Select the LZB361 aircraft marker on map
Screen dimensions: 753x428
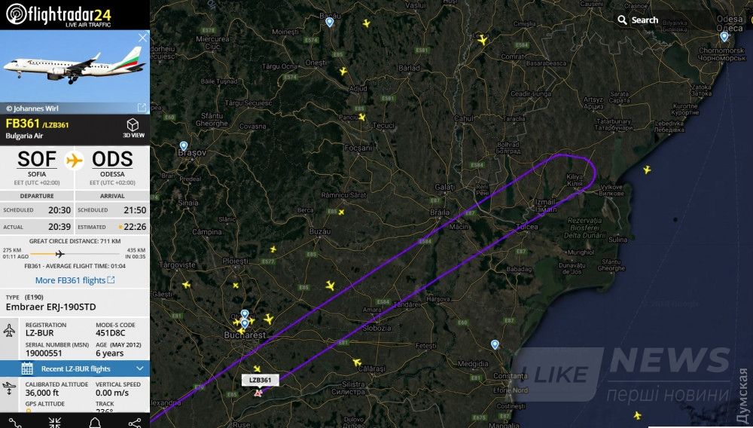coord(258,393)
